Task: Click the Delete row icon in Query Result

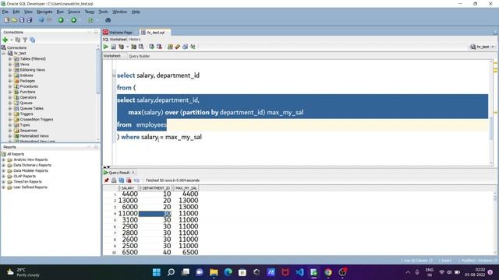Action: click(129, 180)
